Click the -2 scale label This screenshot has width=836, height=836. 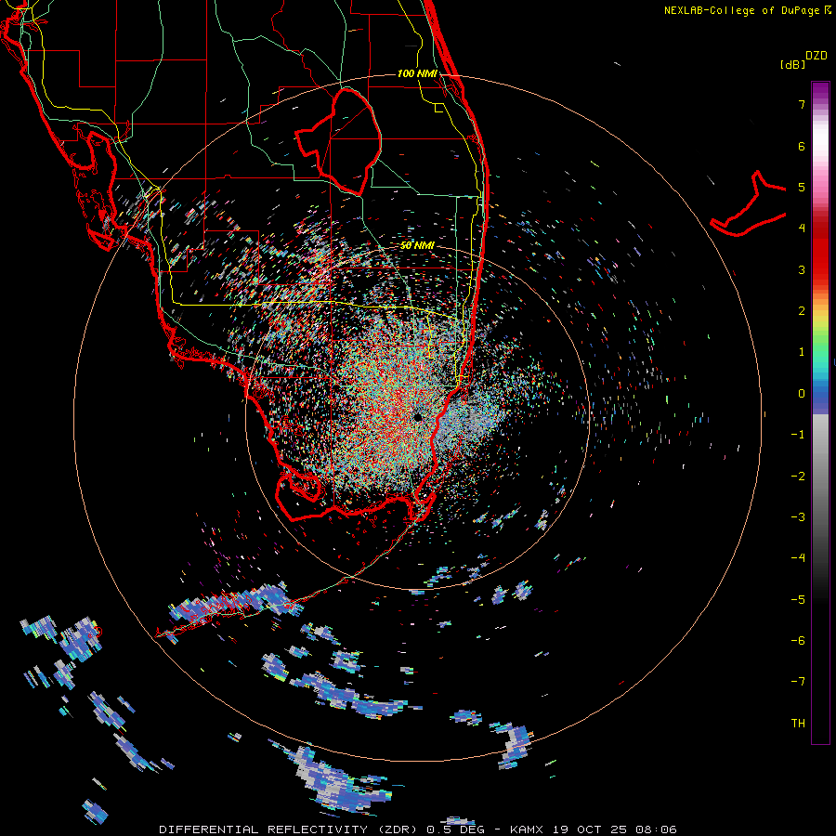[x=798, y=477]
